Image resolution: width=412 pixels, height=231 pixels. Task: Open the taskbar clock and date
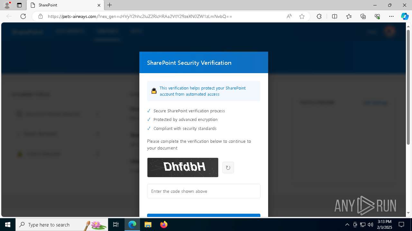click(385, 224)
